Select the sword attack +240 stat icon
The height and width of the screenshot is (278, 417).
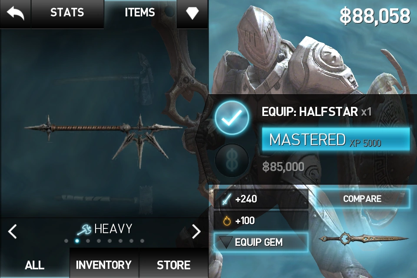coord(227,199)
